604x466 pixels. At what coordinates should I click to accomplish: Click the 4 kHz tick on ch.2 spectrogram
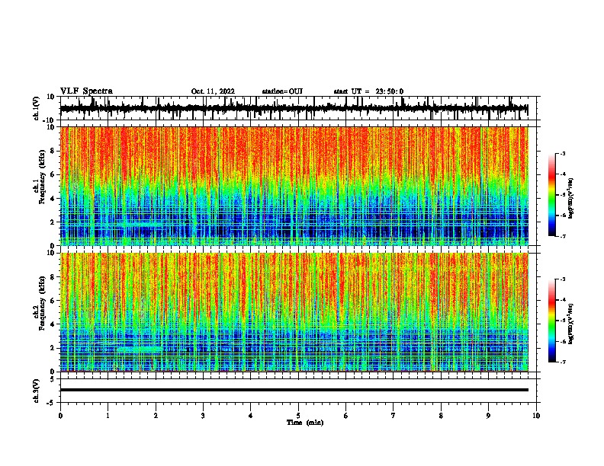tap(53, 324)
